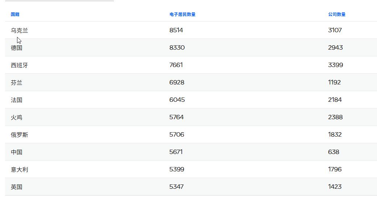
Task: Select the 俄罗斯 country cell
Action: click(19, 135)
